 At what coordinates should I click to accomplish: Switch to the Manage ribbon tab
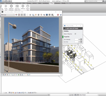29,3
